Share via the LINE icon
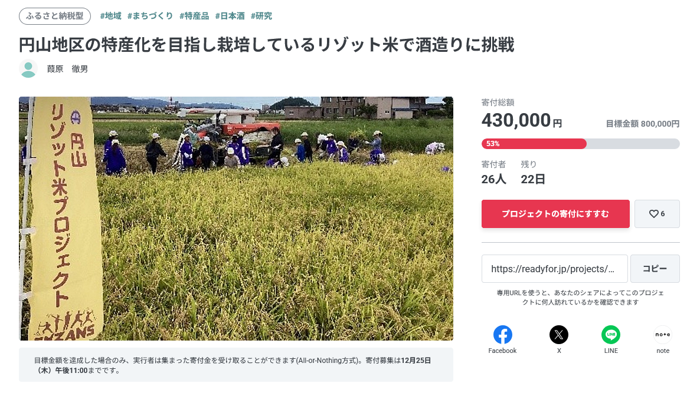 [x=611, y=335]
